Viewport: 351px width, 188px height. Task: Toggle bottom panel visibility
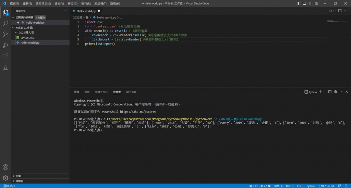point(304,3)
